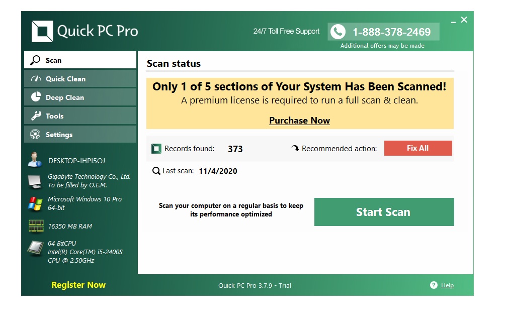This screenshot has height=335, width=505.
Task: Click the Quick PC Pro logo icon
Action: (x=42, y=32)
